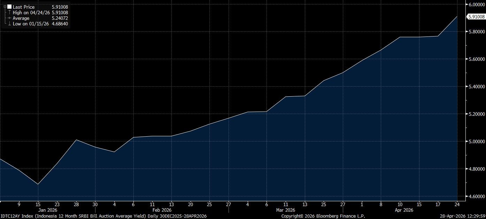Click the 5.91008 last price axis flag
This screenshot has width=486, height=219.
click(x=476, y=17)
